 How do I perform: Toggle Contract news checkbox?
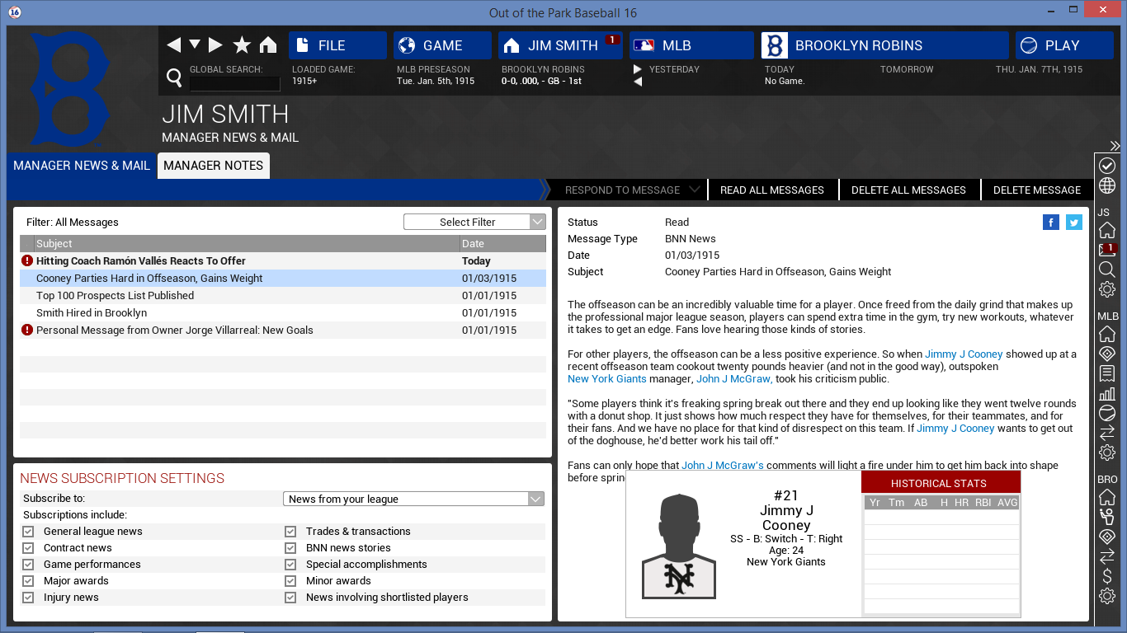coord(28,548)
